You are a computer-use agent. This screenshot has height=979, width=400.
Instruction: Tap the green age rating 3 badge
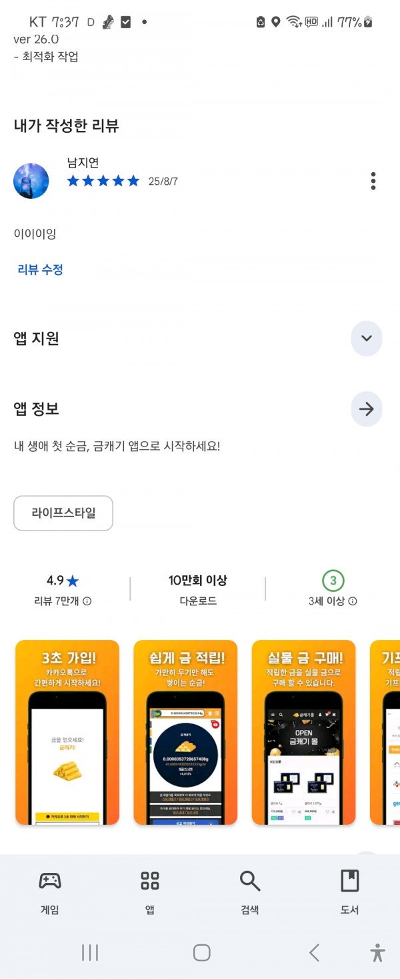(333, 581)
